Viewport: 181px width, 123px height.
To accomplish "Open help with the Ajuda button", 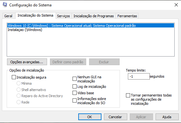I will coord(167,117).
